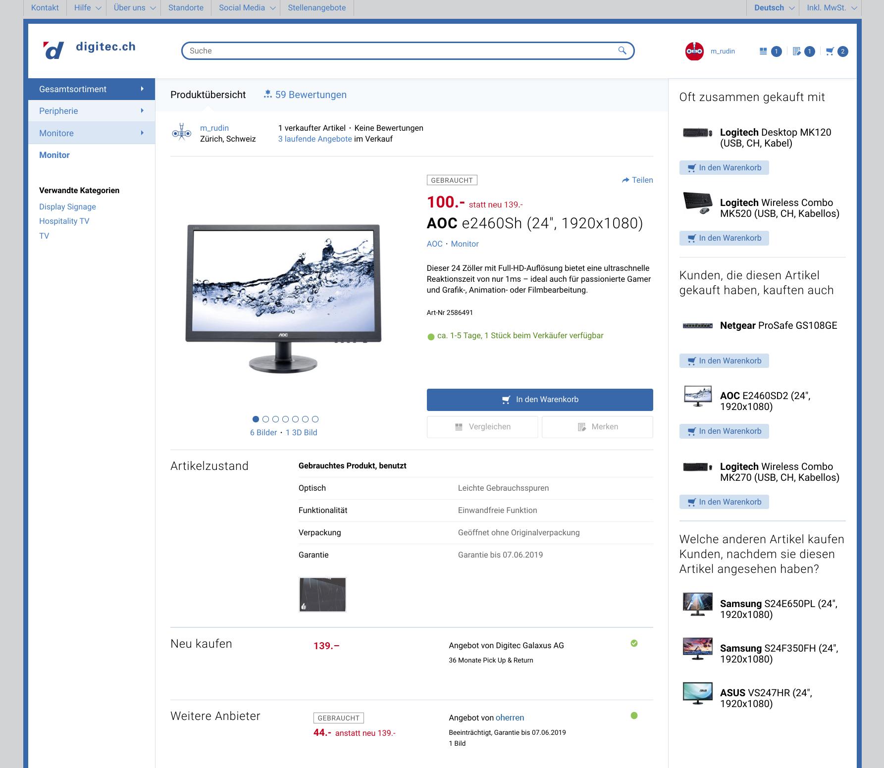Click the Merken button
This screenshot has width=884, height=768.
[x=597, y=427]
